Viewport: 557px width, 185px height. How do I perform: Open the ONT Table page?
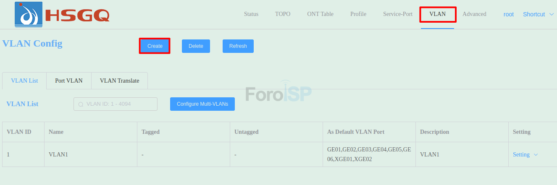(x=320, y=14)
